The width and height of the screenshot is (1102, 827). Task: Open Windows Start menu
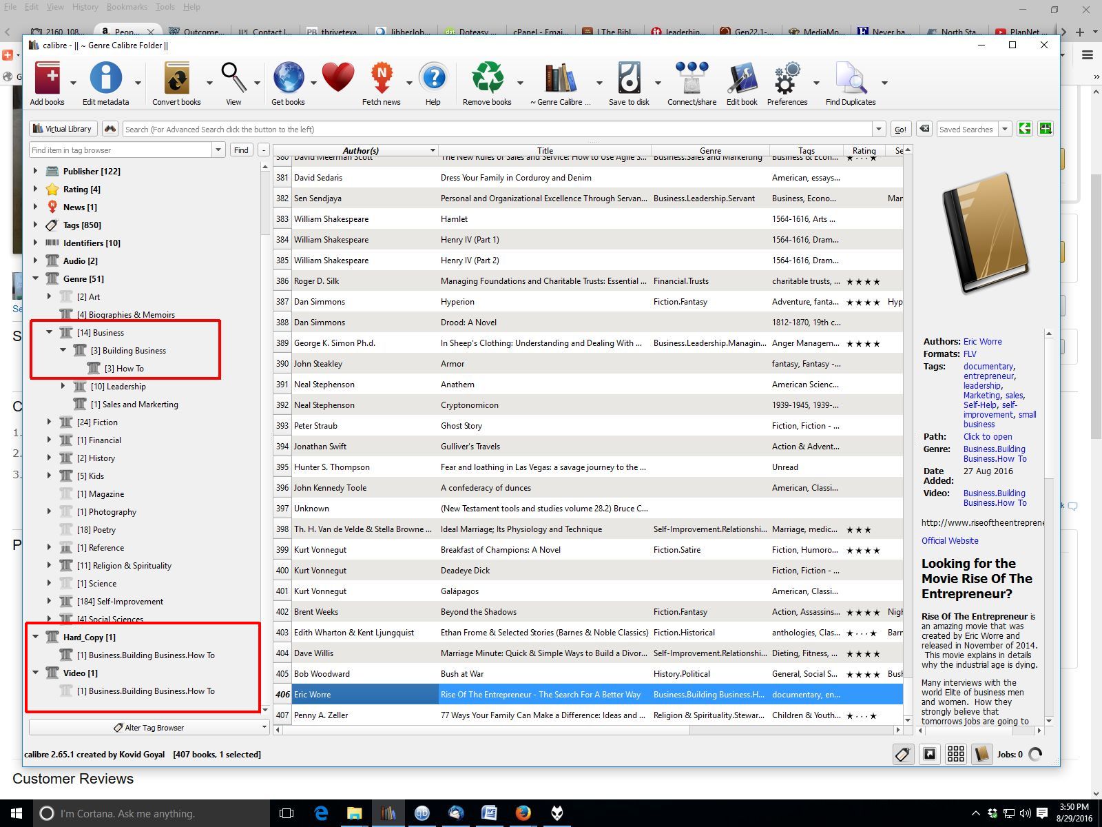click(17, 813)
